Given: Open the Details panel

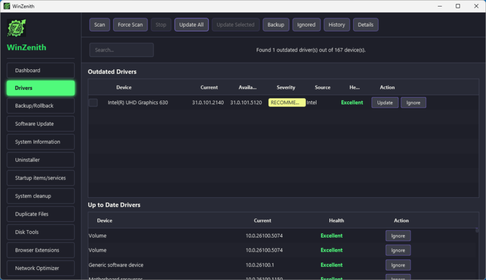Looking at the screenshot, I should point(366,25).
